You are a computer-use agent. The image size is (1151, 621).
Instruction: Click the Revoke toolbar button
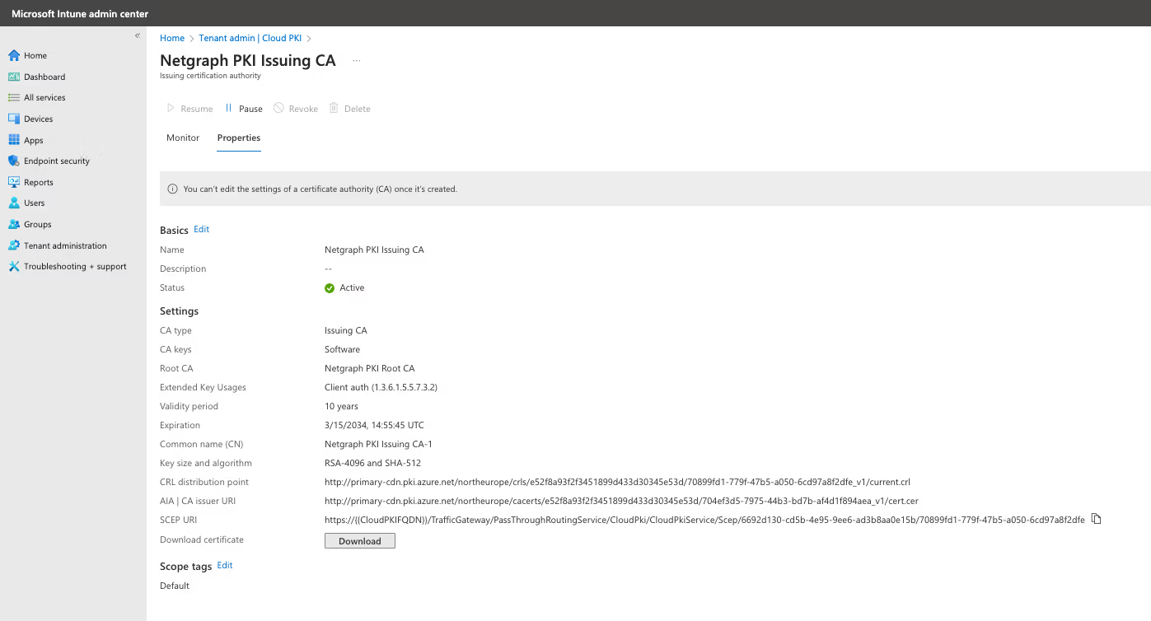296,109
